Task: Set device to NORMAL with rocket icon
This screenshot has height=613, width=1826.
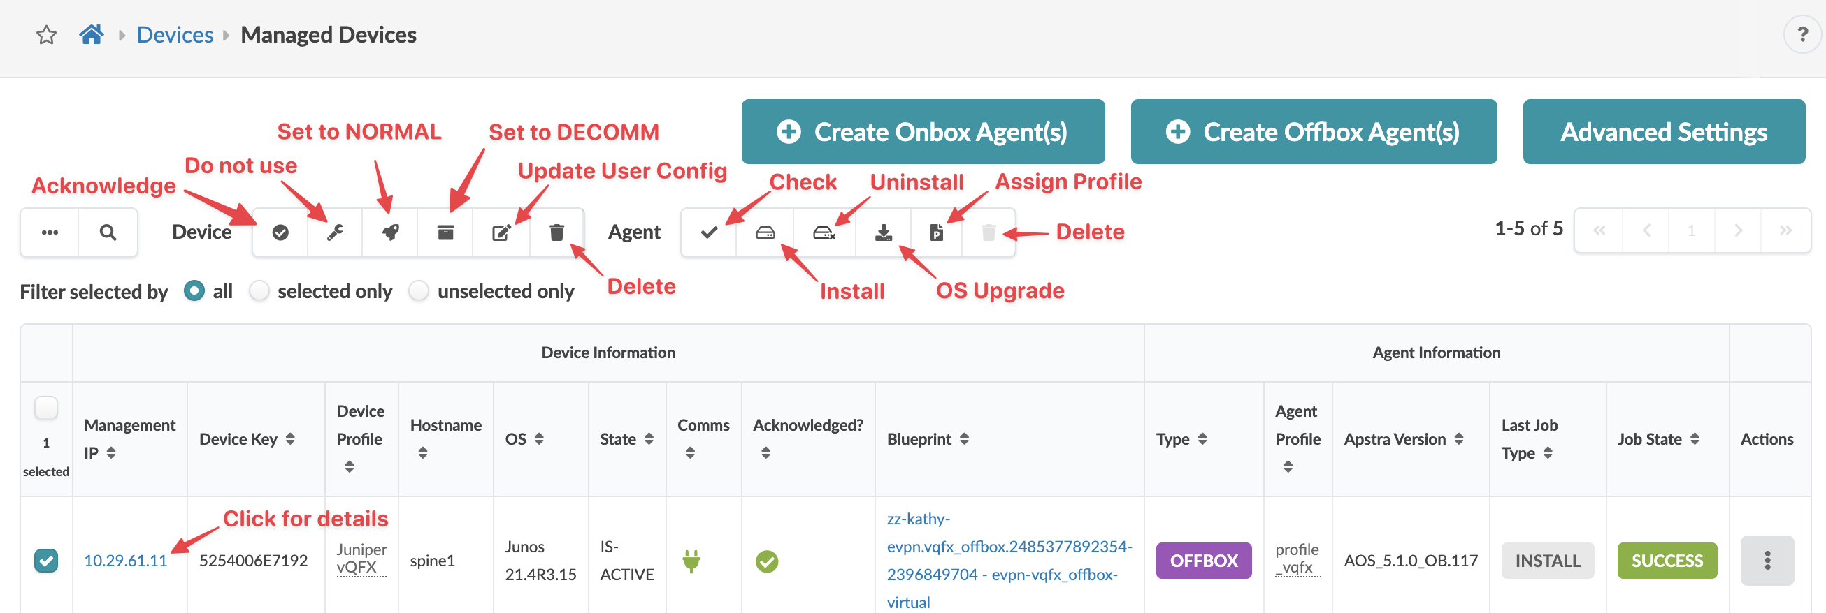Action: (390, 232)
